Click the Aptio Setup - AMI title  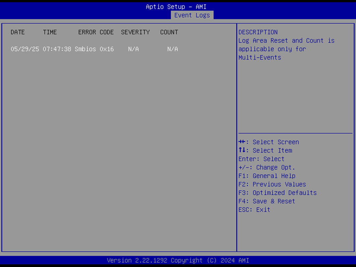pyautogui.click(x=176, y=7)
